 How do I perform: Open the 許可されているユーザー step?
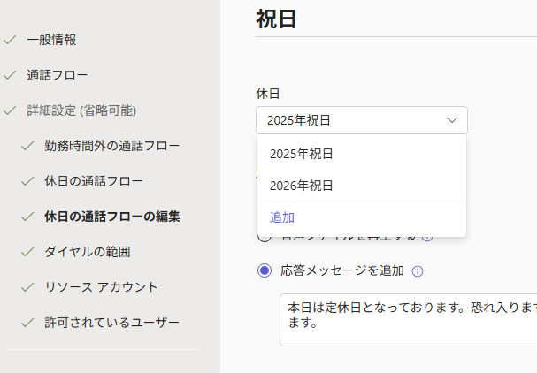click(112, 323)
